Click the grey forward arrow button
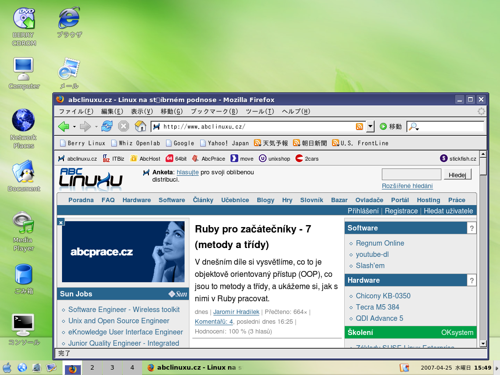Image resolution: width=500 pixels, height=375 pixels. (85, 126)
